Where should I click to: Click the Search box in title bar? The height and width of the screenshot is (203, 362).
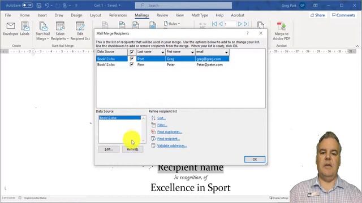tap(183, 5)
